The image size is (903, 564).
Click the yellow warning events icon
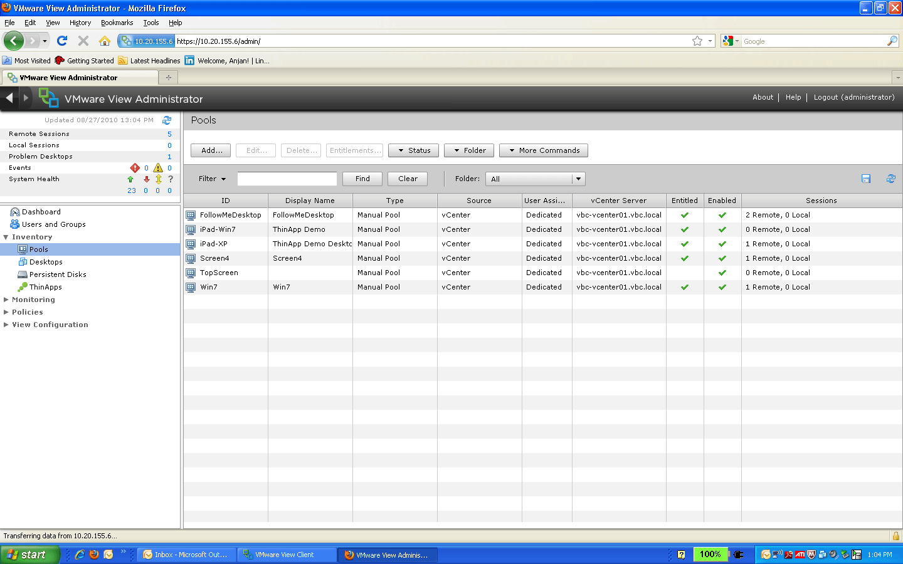pyautogui.click(x=158, y=168)
